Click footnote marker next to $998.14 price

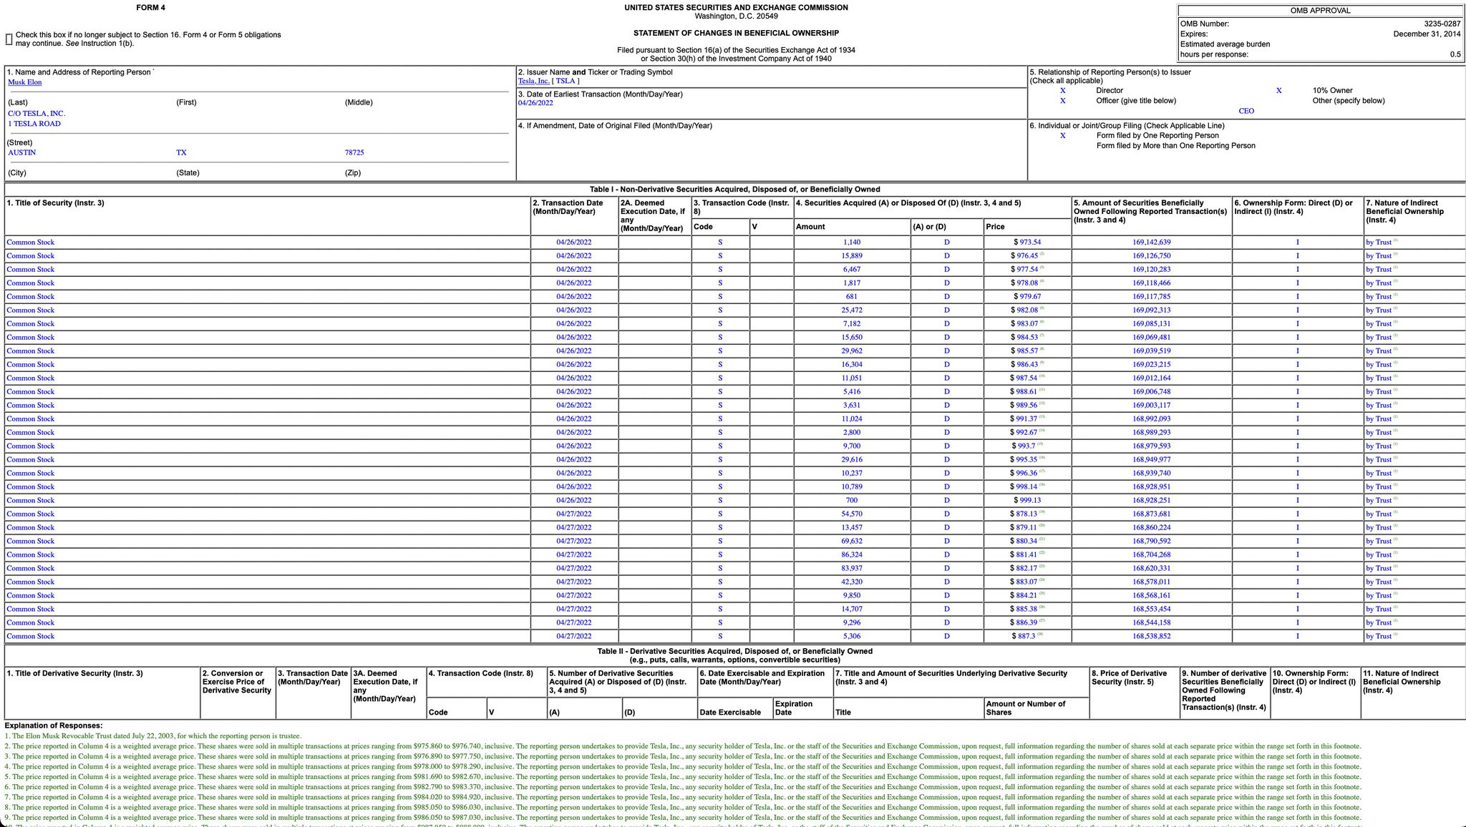1042,486
